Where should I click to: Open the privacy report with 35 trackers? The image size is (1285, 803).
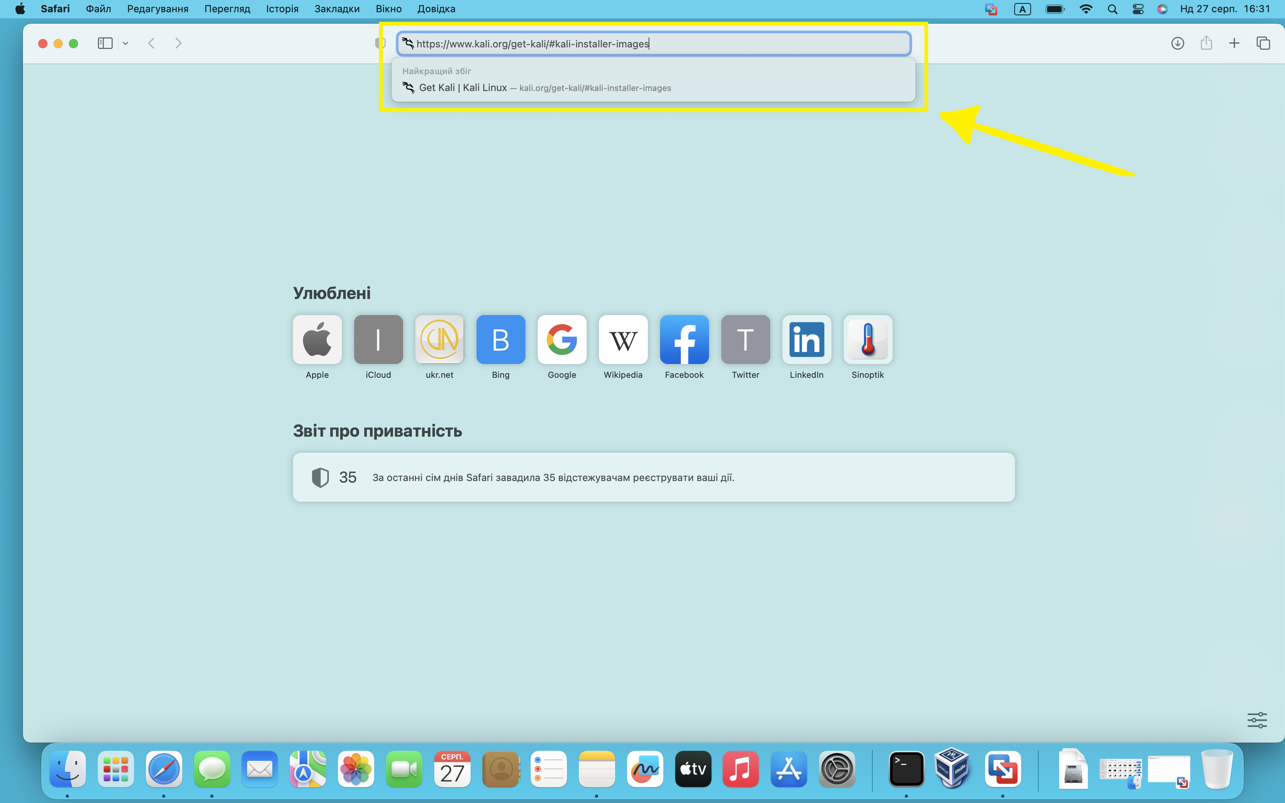pos(654,477)
